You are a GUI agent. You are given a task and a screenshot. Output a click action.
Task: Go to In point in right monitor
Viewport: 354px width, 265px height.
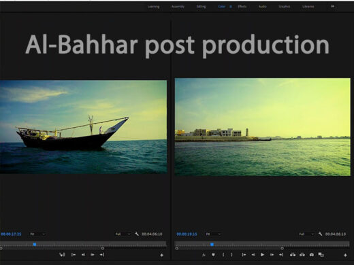[x=244, y=255]
